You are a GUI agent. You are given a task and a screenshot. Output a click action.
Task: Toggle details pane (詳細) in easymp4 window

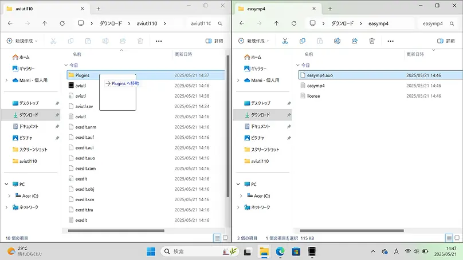point(446,41)
